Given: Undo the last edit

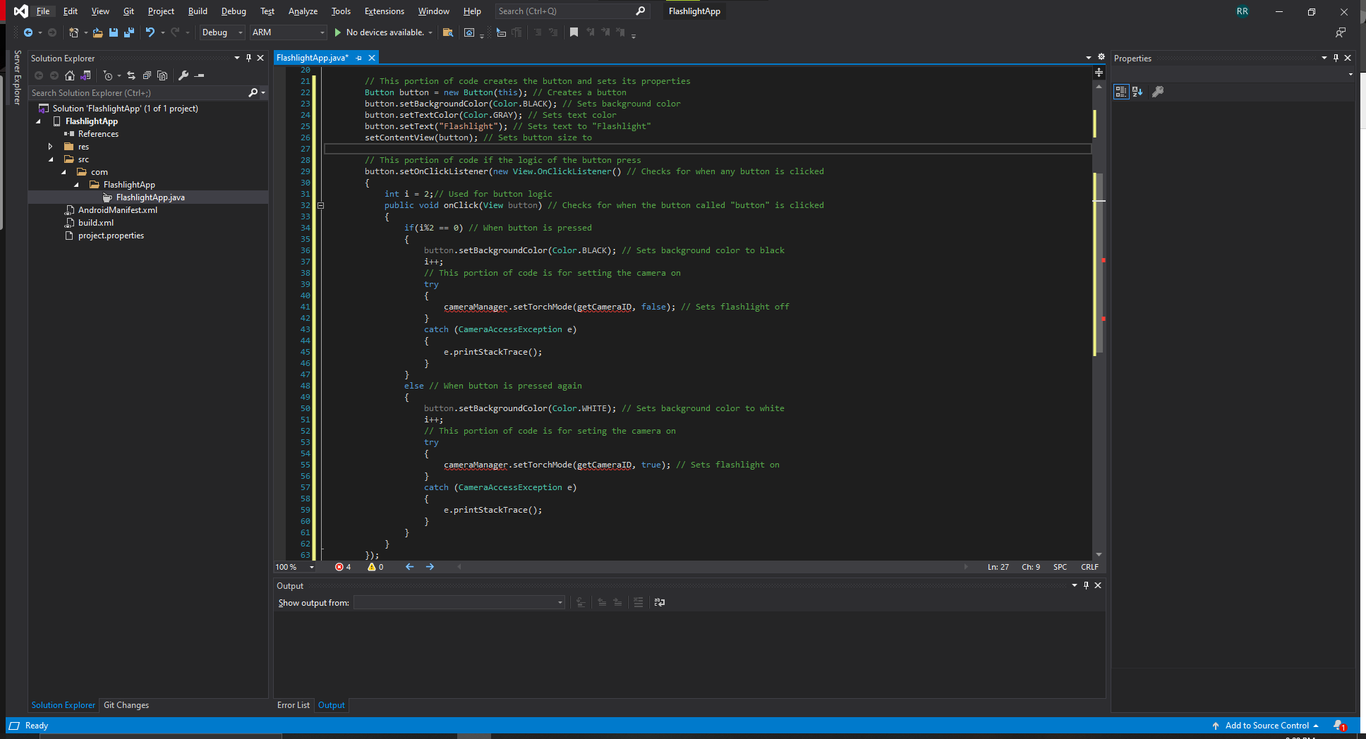Looking at the screenshot, I should (x=150, y=32).
